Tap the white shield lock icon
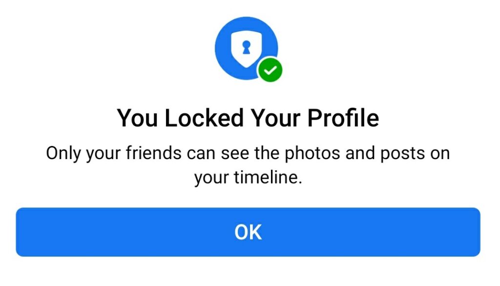Viewport: 500px width, 286px height. point(246,49)
